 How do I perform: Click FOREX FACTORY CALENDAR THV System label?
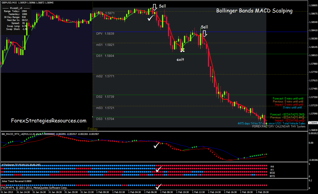pyautogui.click(x=279, y=126)
